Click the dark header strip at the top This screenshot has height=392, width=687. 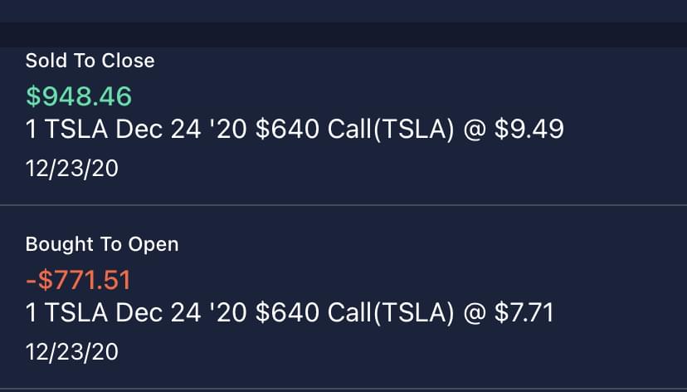coord(343,35)
